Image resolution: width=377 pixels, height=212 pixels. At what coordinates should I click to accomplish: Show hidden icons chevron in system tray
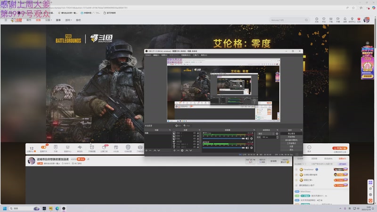[340, 208]
